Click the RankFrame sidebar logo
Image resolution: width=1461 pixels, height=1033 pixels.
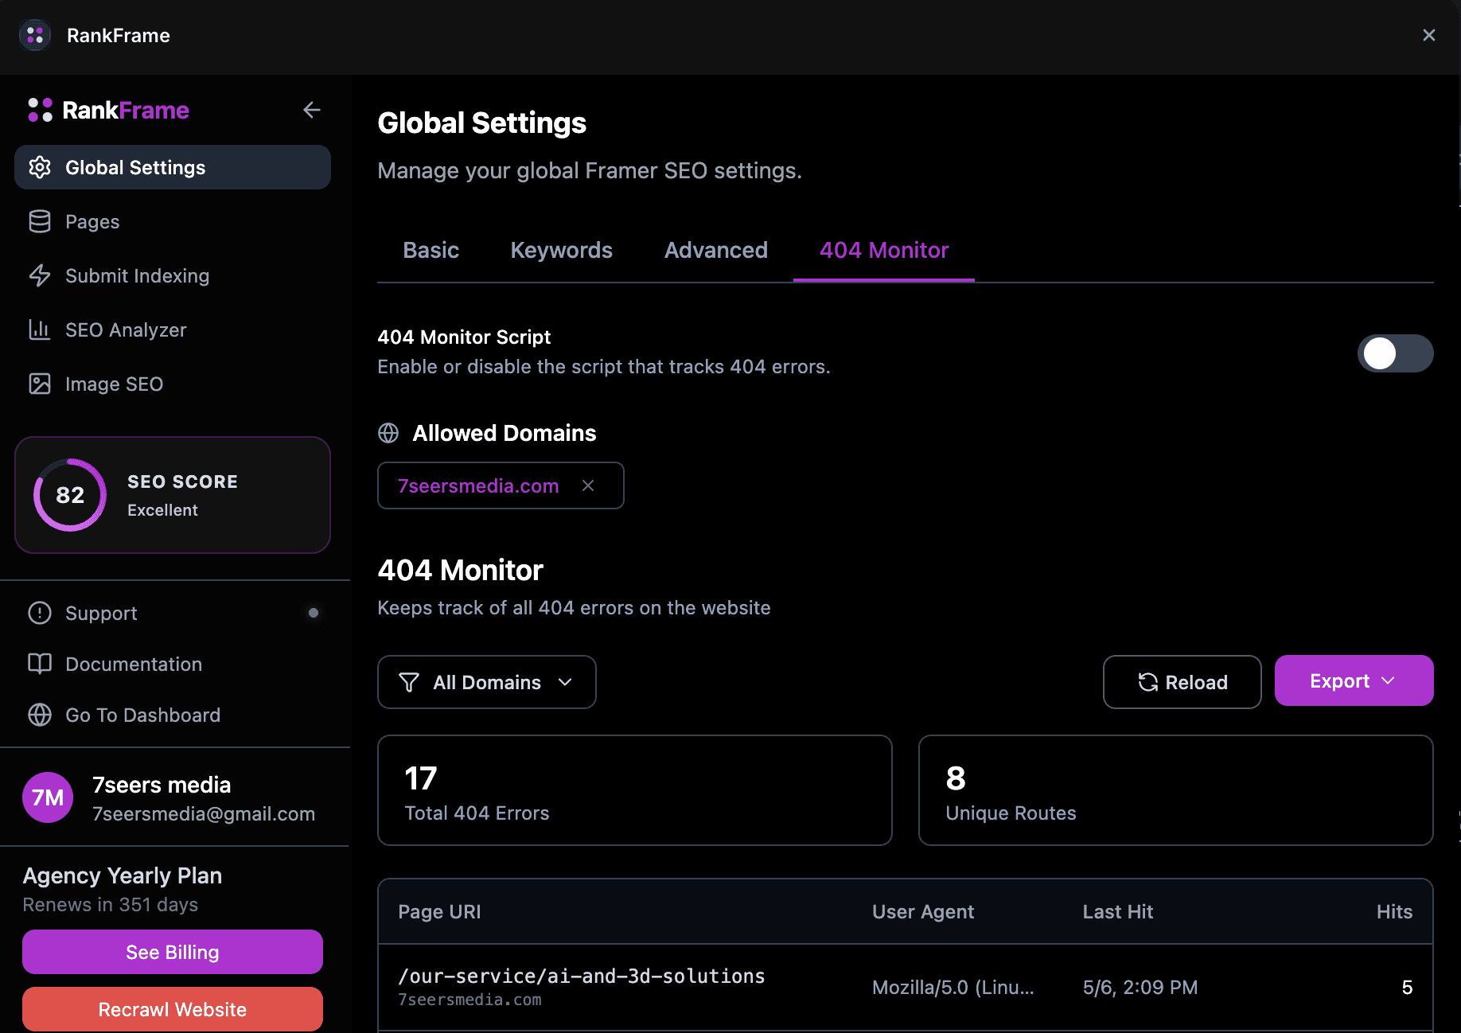coord(108,110)
